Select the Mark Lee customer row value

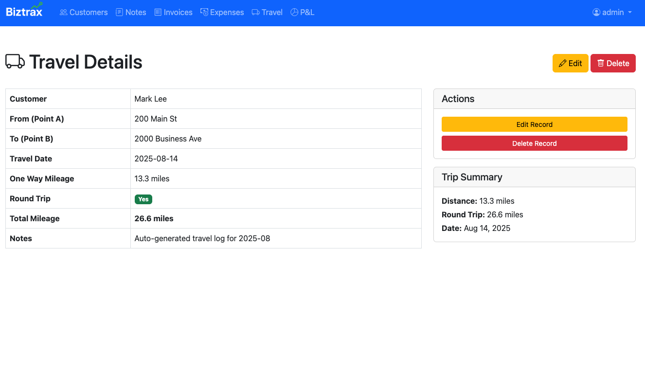(150, 99)
